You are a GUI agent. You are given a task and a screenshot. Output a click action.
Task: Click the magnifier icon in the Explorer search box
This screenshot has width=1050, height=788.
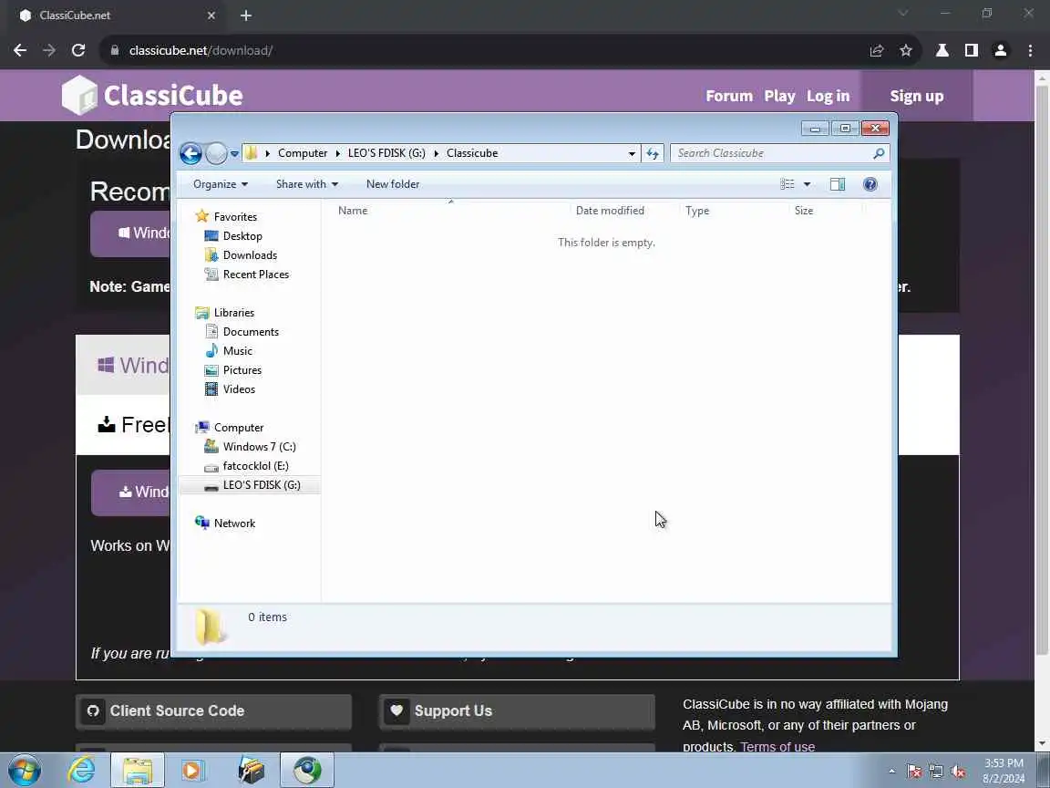click(x=879, y=153)
